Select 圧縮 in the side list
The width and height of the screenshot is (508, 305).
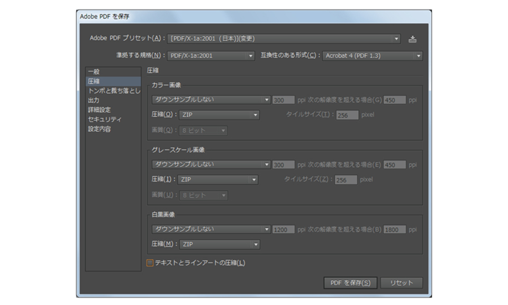tap(113, 81)
